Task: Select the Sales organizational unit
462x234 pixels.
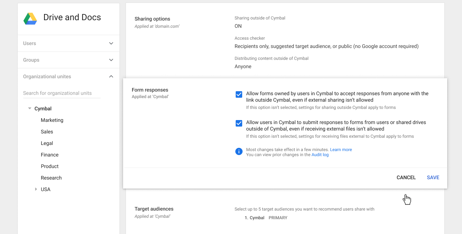Action: (x=47, y=132)
